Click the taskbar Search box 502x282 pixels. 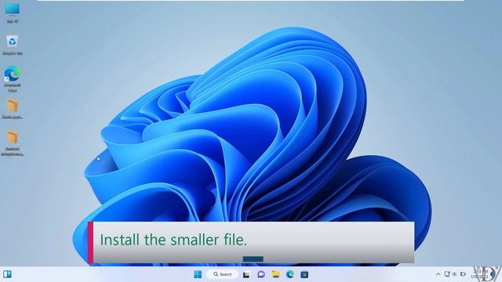(x=223, y=274)
